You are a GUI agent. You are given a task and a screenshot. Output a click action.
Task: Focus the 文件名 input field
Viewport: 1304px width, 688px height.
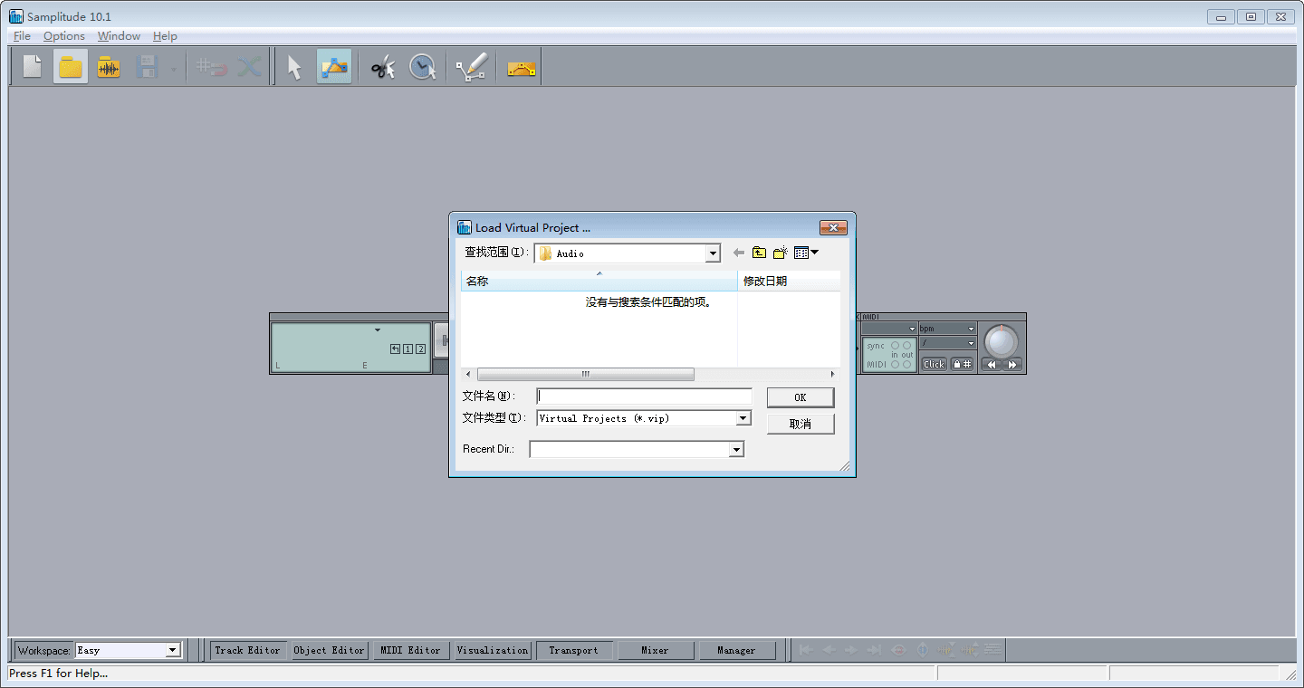(x=644, y=397)
